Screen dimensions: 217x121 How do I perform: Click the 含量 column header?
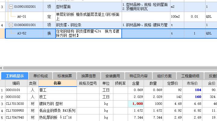coord(136,83)
